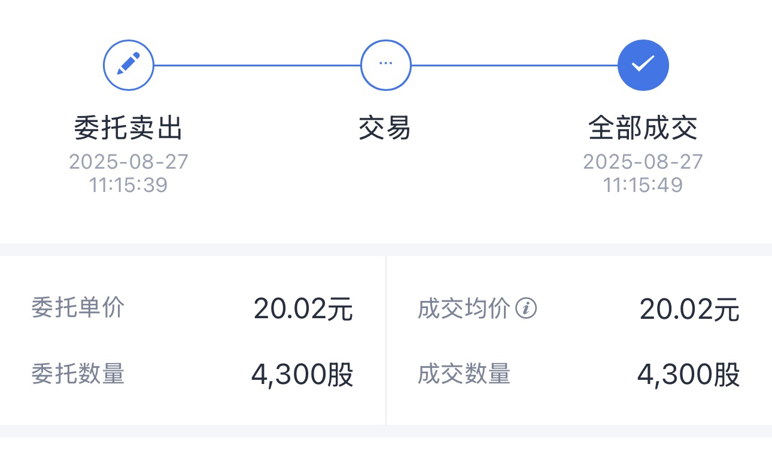The width and height of the screenshot is (772, 451).
Task: Open the info icon beside 成交均价
Action: (527, 309)
